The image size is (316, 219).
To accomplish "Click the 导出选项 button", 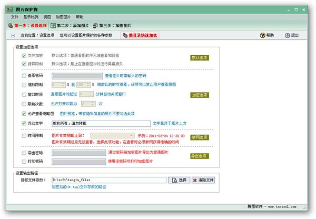I will point(200,156).
